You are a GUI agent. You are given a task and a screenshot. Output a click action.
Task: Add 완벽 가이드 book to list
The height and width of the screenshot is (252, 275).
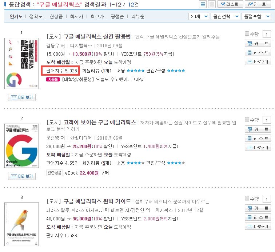(x=258, y=217)
